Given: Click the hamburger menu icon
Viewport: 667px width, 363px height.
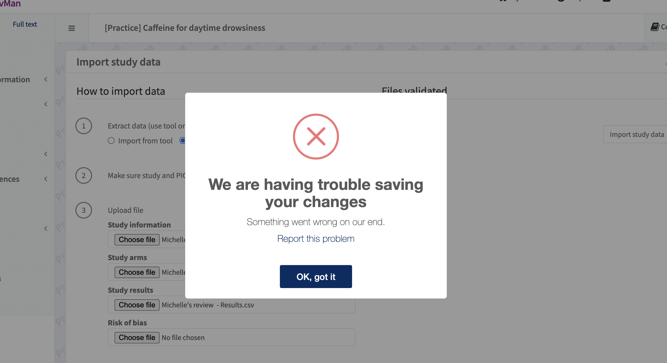Looking at the screenshot, I should pyautogui.click(x=71, y=28).
